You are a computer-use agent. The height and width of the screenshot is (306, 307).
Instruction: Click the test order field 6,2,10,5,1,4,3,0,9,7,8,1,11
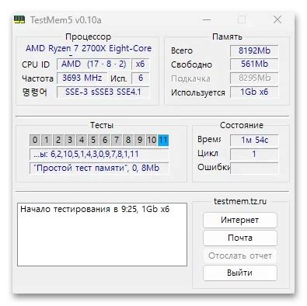[99, 154]
